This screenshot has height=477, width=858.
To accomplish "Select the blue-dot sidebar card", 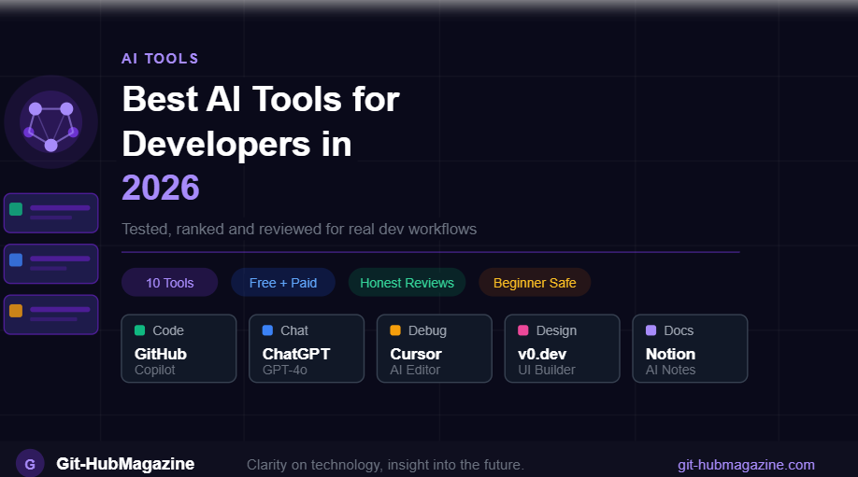I will (x=50, y=264).
